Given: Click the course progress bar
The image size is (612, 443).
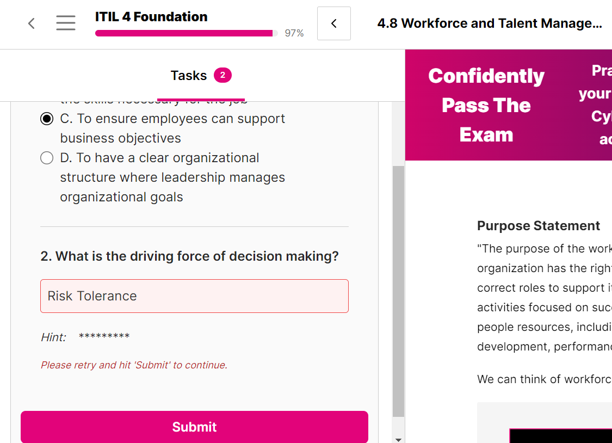Looking at the screenshot, I should click(x=186, y=33).
